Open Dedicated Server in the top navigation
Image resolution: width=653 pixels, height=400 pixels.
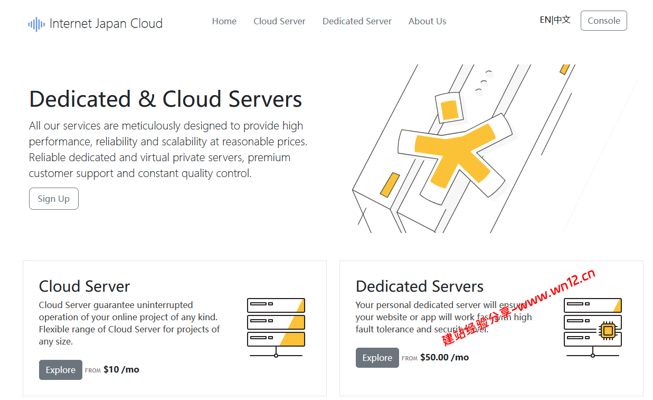357,21
